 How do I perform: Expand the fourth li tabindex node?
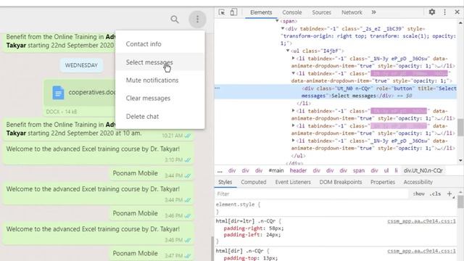click(x=293, y=125)
